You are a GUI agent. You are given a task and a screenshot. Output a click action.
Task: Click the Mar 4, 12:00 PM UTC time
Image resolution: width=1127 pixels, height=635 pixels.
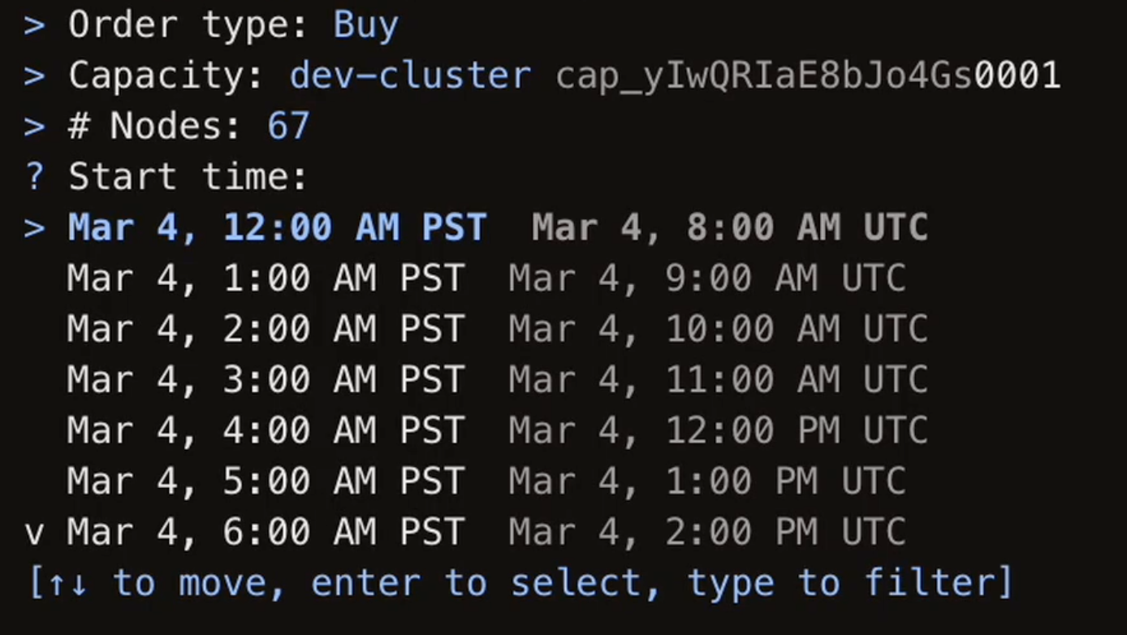(x=718, y=430)
